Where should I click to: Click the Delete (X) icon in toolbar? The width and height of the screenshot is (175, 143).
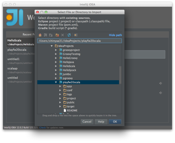click(63, 35)
